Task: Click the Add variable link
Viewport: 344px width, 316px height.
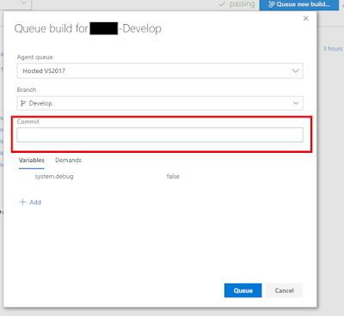Action: pyautogui.click(x=30, y=202)
